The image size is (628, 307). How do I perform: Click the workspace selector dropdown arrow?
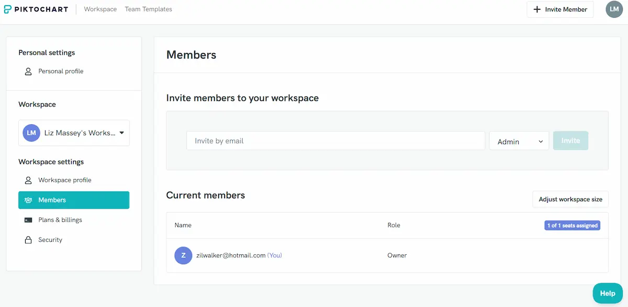pyautogui.click(x=121, y=133)
